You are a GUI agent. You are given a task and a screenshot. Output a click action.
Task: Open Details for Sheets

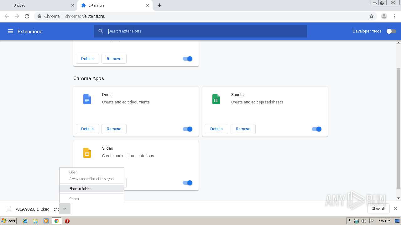(x=216, y=129)
